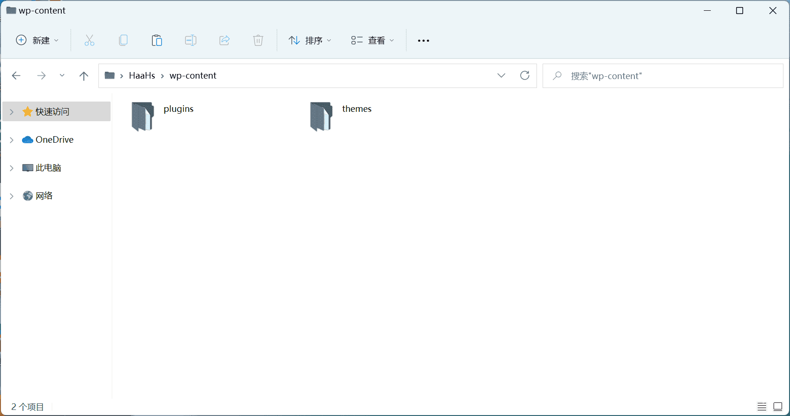The image size is (790, 416).
Task: Click HaaHs in the address breadcrumb
Action: 142,76
